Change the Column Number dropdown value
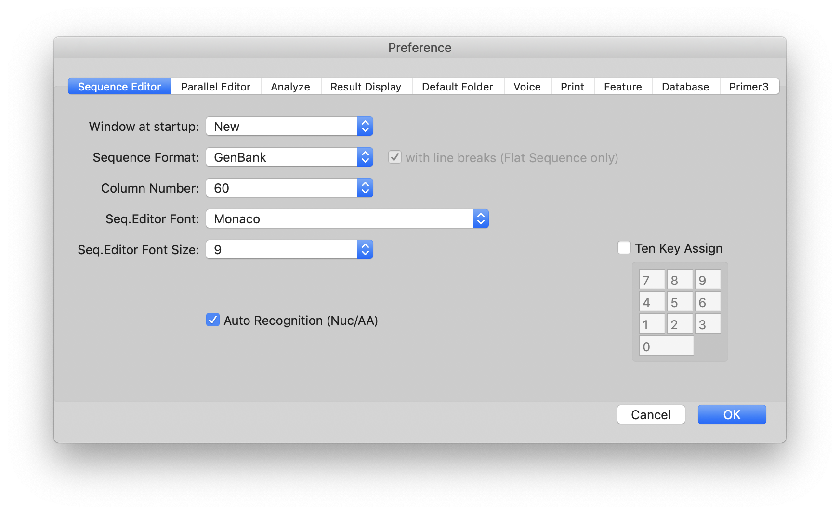 (x=289, y=188)
